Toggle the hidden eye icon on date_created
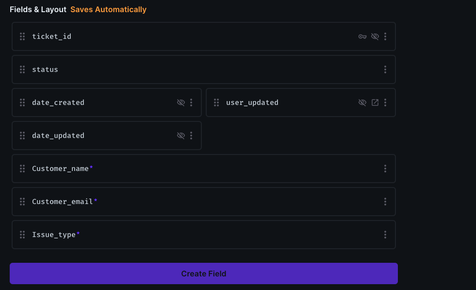The height and width of the screenshot is (290, 476). point(181,102)
